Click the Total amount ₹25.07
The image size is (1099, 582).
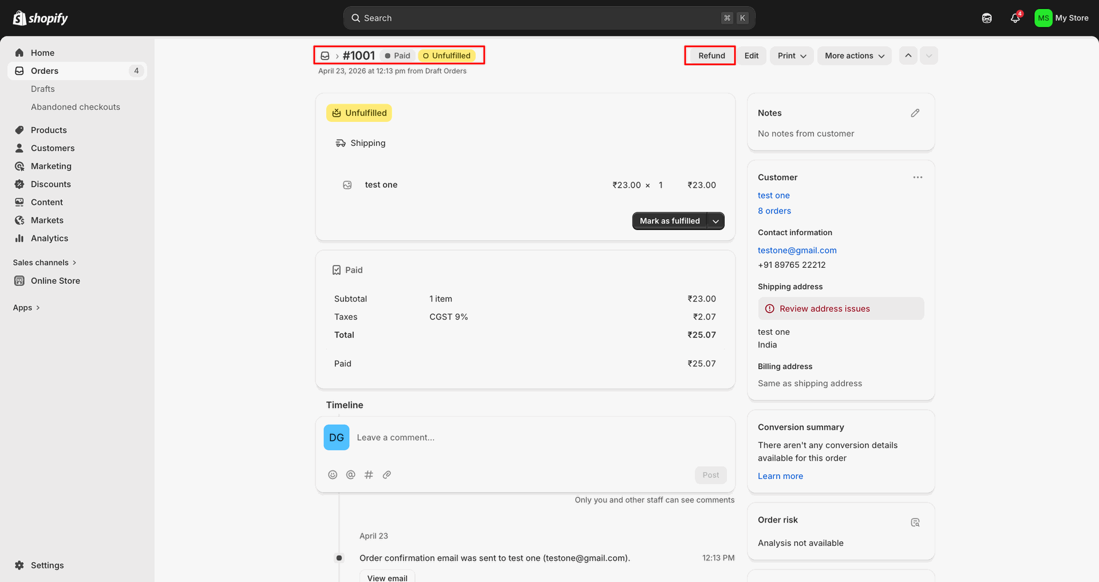[702, 335]
